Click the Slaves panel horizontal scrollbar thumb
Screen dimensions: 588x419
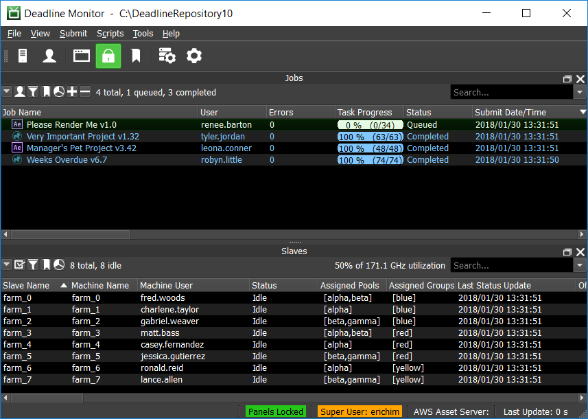pyautogui.click(x=47, y=397)
